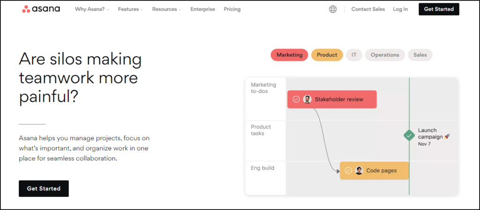Click the Contact Sales link
480x210 pixels.
[x=368, y=9]
